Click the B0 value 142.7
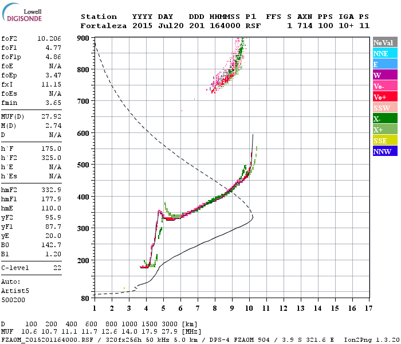 tap(52, 245)
